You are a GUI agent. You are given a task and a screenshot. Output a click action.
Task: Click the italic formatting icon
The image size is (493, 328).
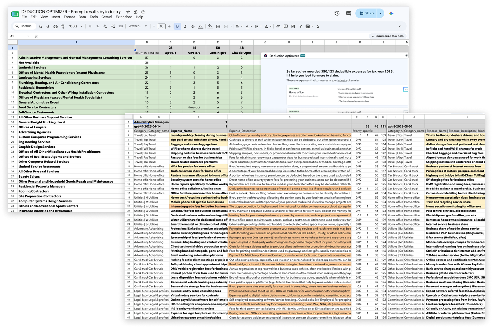coord(185,26)
